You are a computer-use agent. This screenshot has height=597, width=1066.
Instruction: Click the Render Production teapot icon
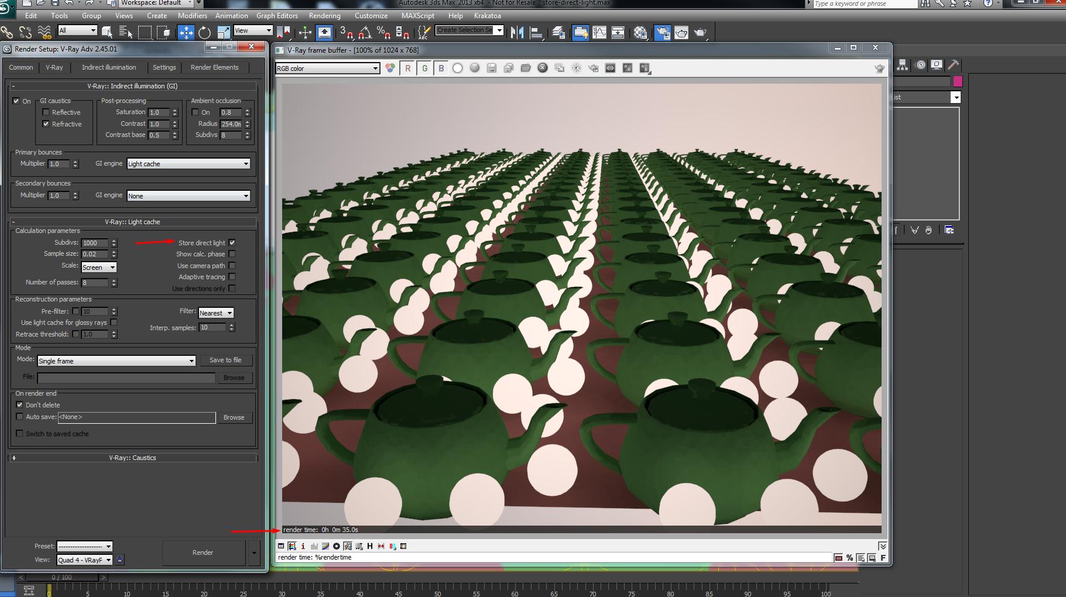coord(700,32)
